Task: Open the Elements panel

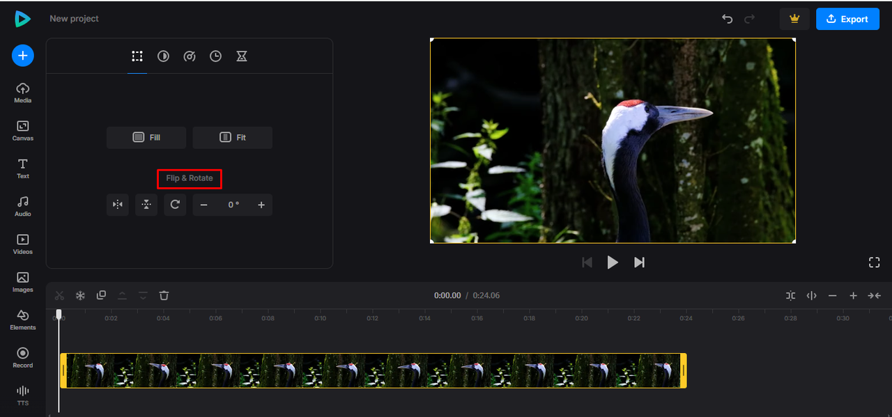Action: coord(23,320)
